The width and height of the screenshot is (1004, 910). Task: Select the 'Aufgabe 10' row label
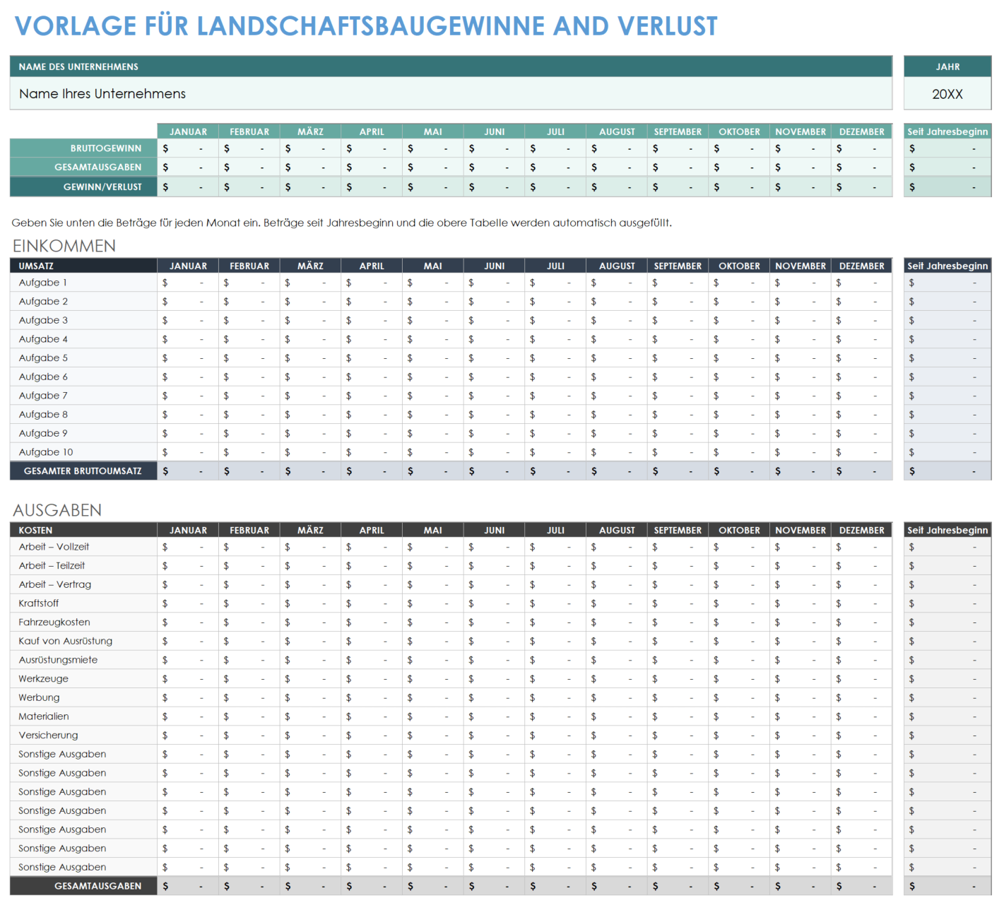(83, 452)
